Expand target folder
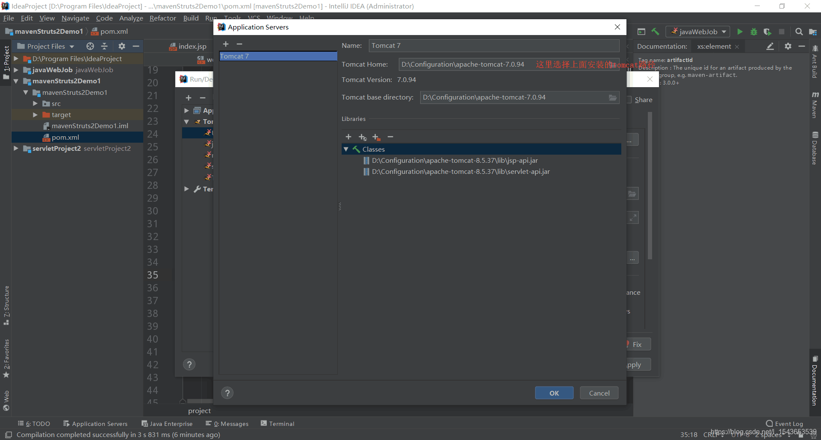Screen dimensions: 821x440 tap(35, 114)
